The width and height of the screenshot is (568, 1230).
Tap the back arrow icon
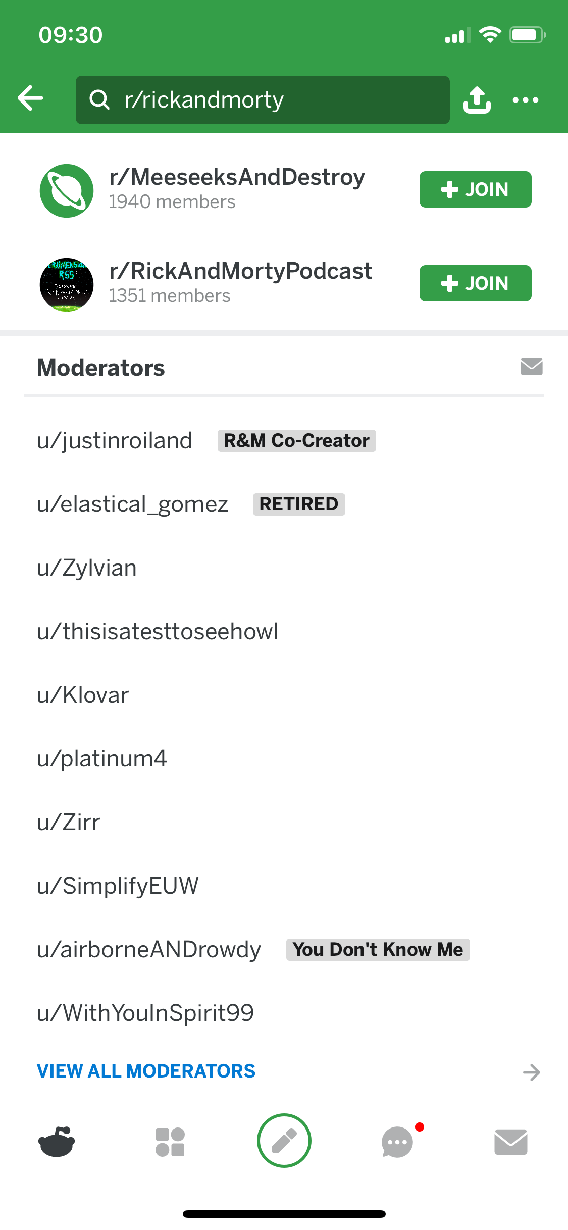pos(31,98)
